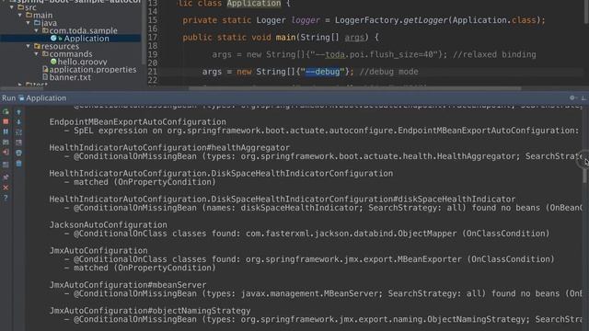Close the Run tab using red X icon
Viewport: 589px width, 331px height.
(x=6, y=188)
